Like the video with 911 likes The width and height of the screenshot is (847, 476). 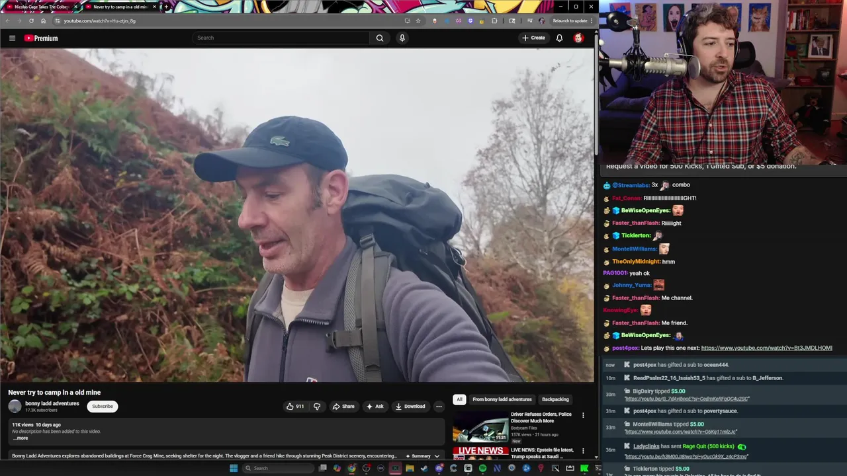(x=295, y=407)
